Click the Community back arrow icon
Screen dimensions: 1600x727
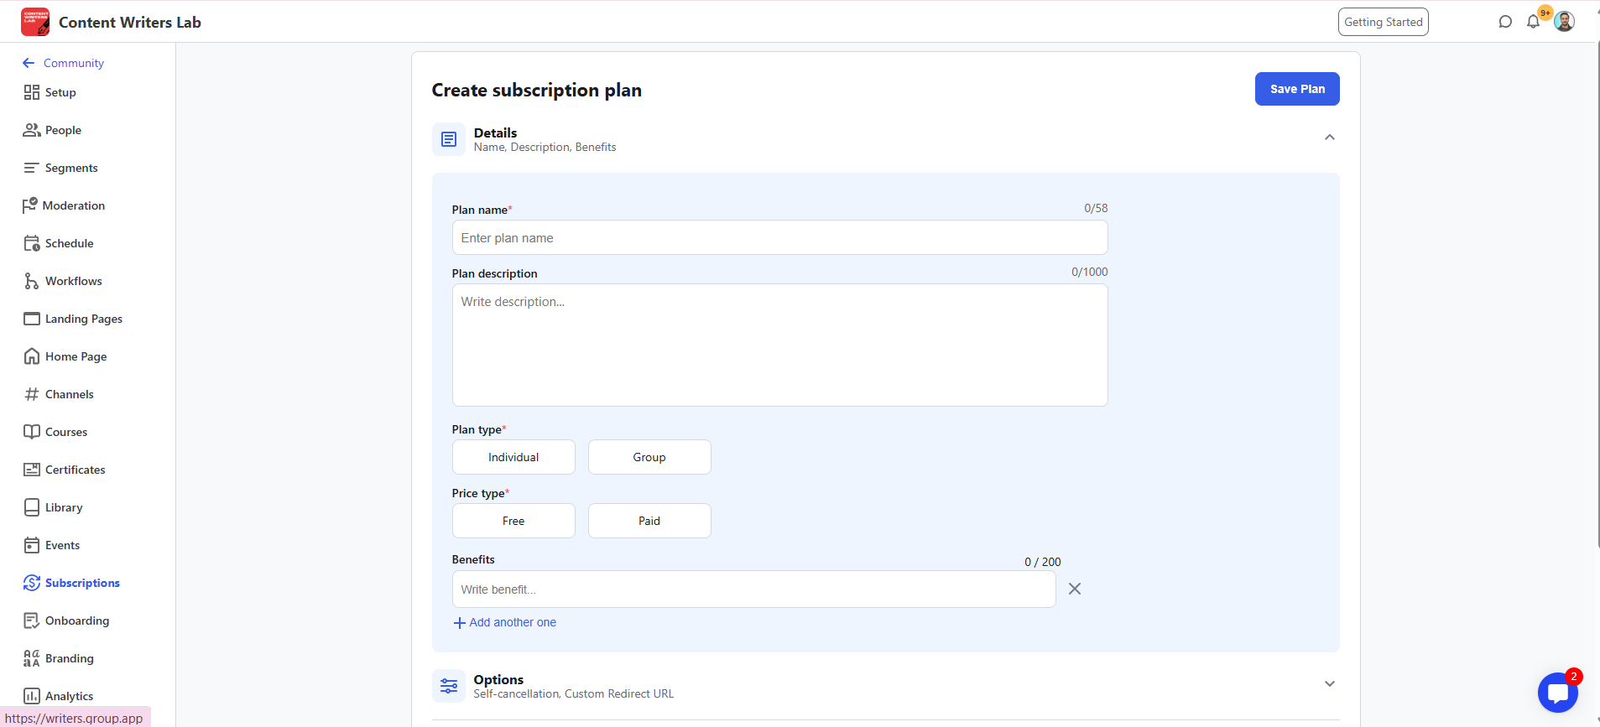29,63
